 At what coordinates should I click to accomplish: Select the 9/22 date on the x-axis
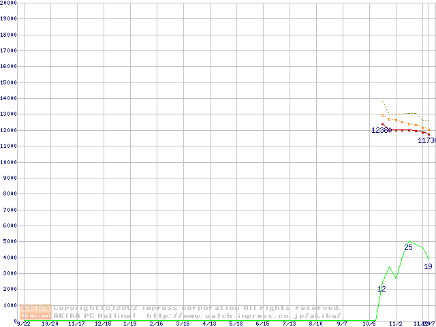coord(23,324)
